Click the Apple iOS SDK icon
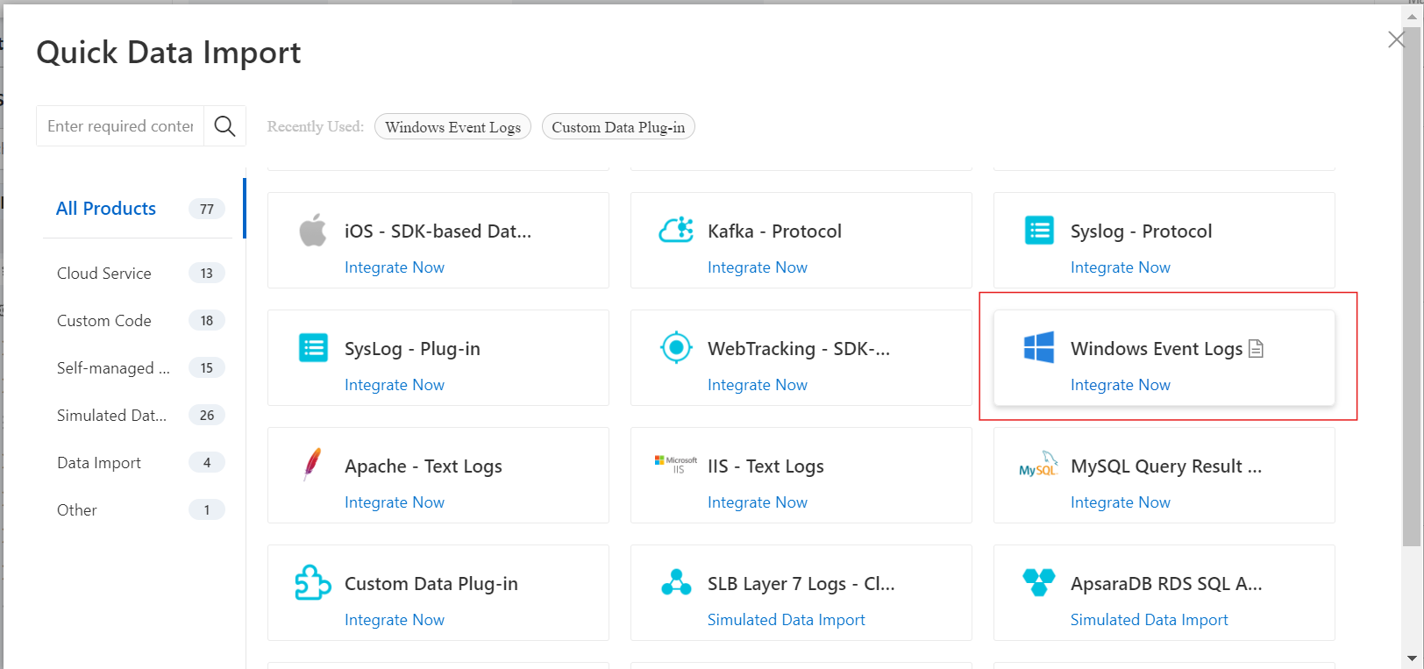The height and width of the screenshot is (669, 1424). point(313,231)
